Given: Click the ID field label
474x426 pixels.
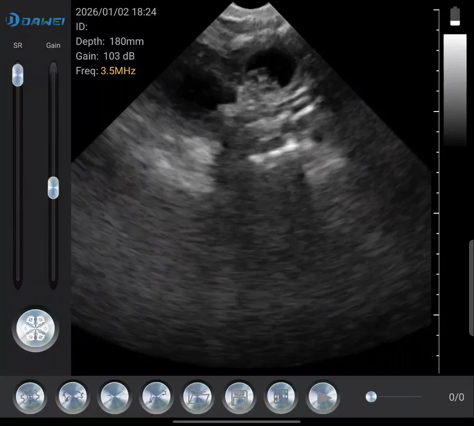Looking at the screenshot, I should pyautogui.click(x=82, y=27).
